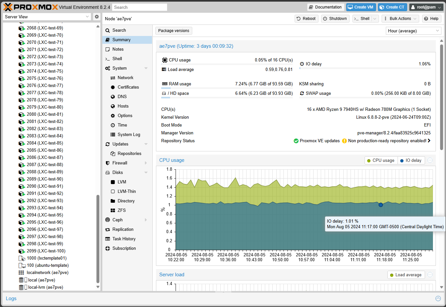
Task: Click the Ceph icon in the node menu
Action: click(108, 220)
